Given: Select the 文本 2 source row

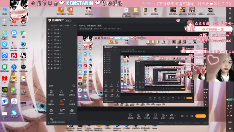Looking at the screenshot, I should click(x=62, y=57).
